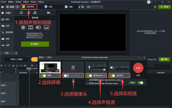
Task: Open the Snagit 图像 app tab
Action: pyautogui.click(x=69, y=7)
